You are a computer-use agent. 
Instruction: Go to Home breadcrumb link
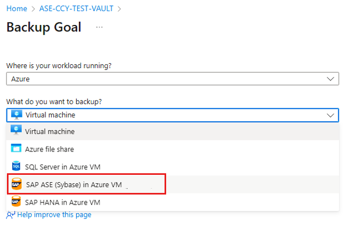17,9
